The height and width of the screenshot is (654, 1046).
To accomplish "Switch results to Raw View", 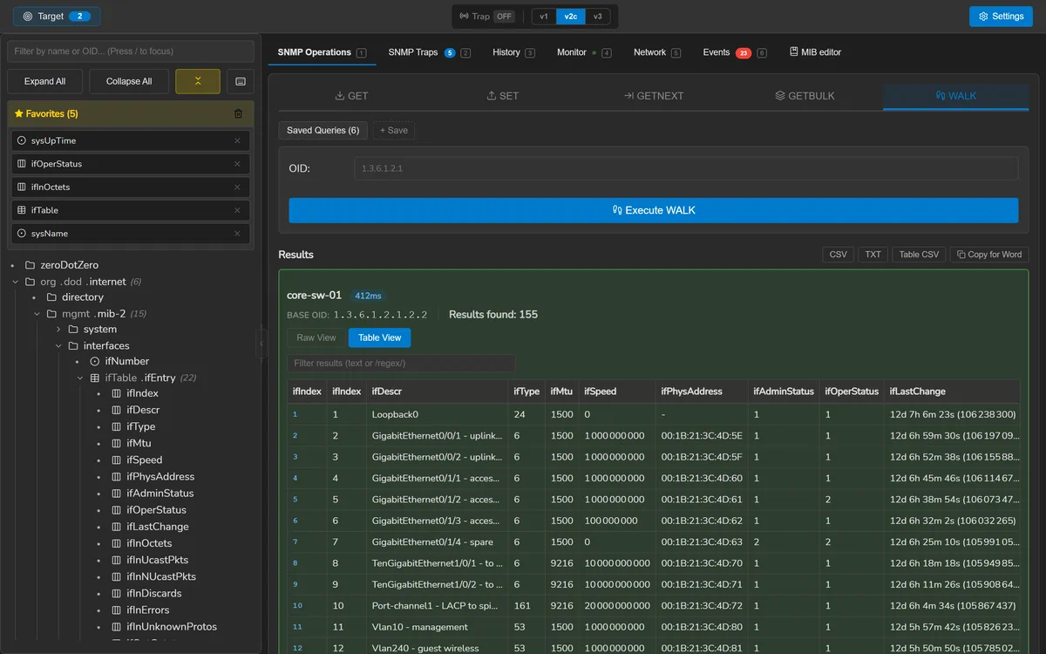I will point(316,337).
